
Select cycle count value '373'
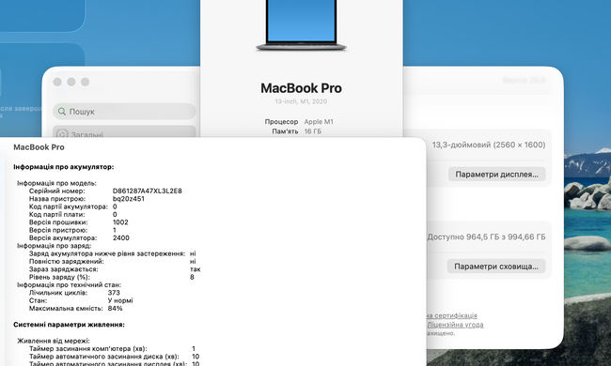(114, 293)
